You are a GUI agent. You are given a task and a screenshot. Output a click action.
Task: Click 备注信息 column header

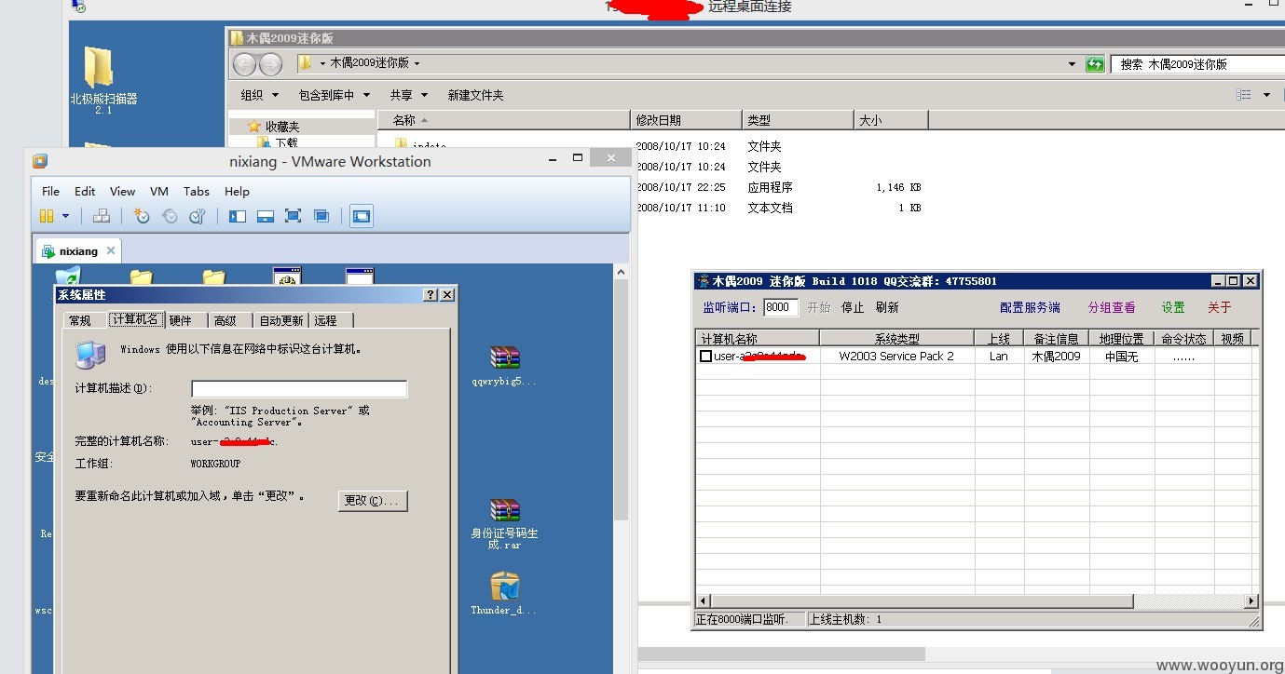pos(1056,339)
